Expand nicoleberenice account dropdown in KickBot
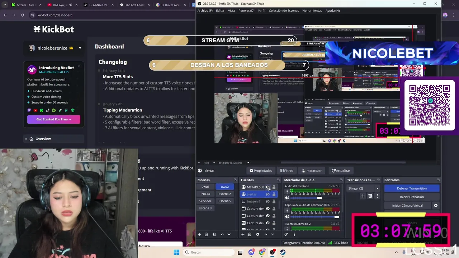459x258 pixels. (x=80, y=48)
